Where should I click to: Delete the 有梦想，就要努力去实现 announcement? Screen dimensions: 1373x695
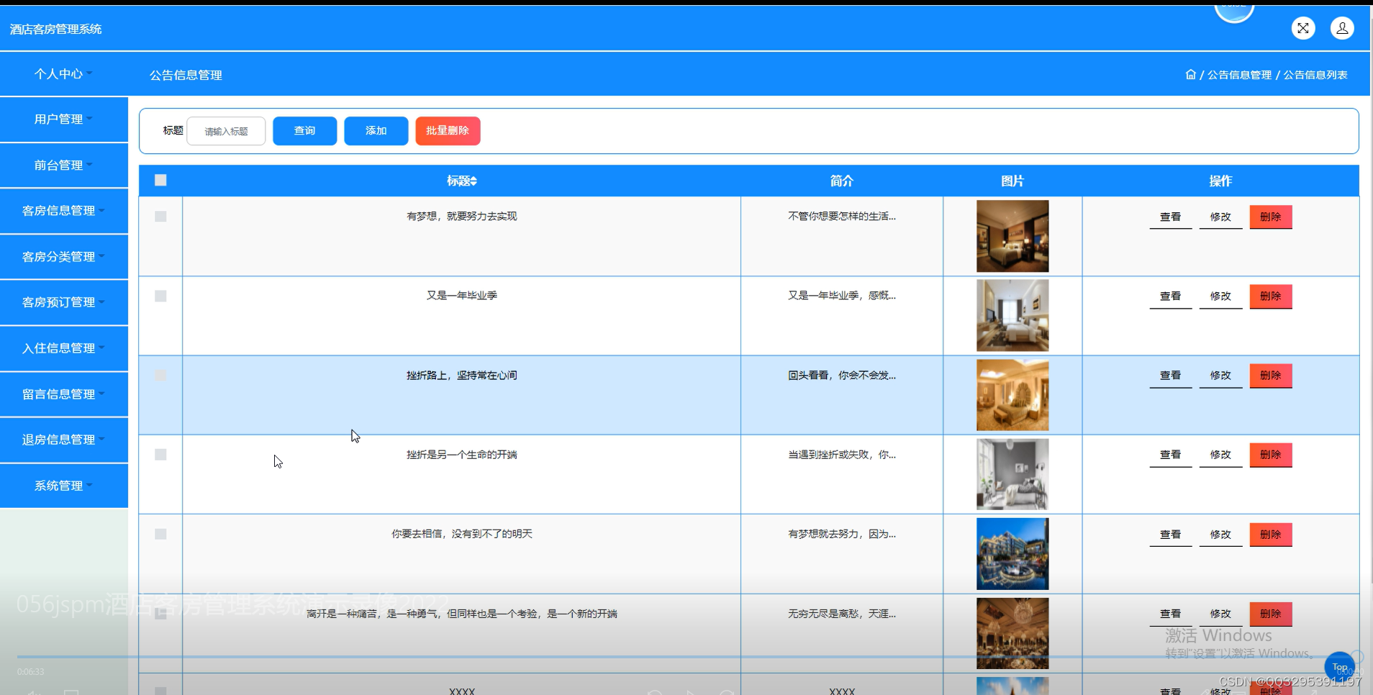coord(1271,217)
